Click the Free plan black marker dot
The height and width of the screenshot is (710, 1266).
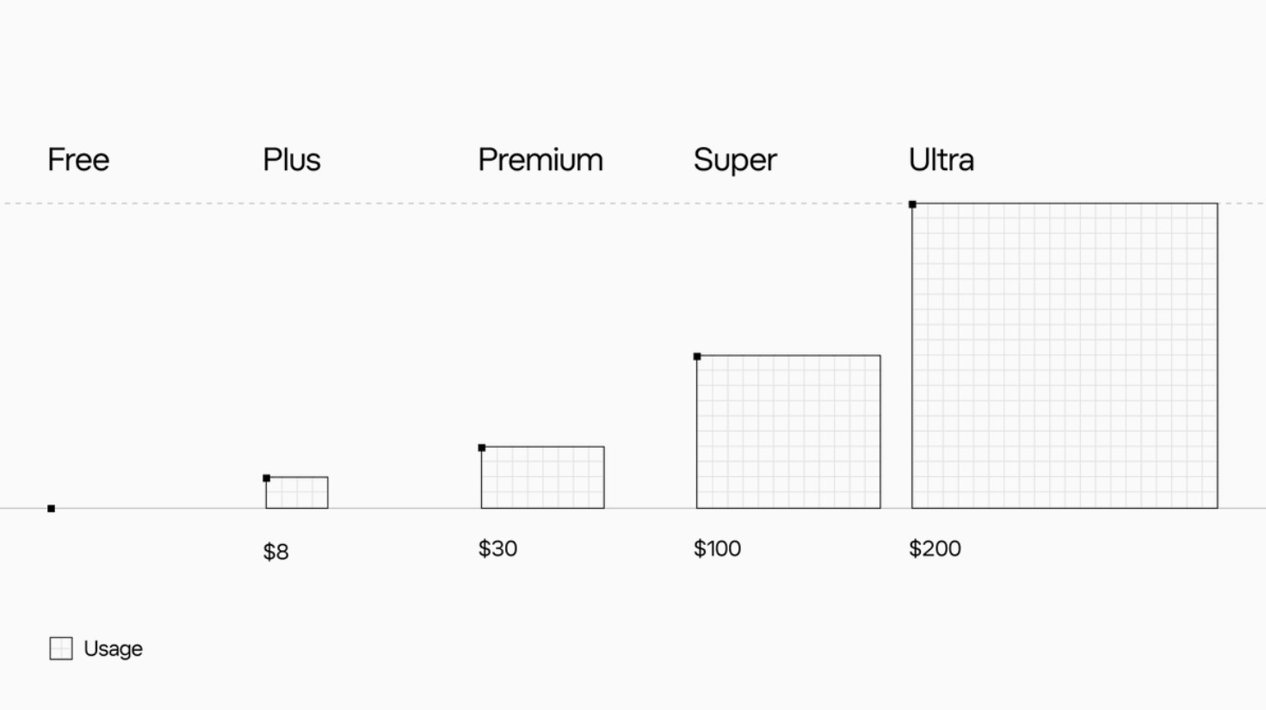pyautogui.click(x=51, y=509)
